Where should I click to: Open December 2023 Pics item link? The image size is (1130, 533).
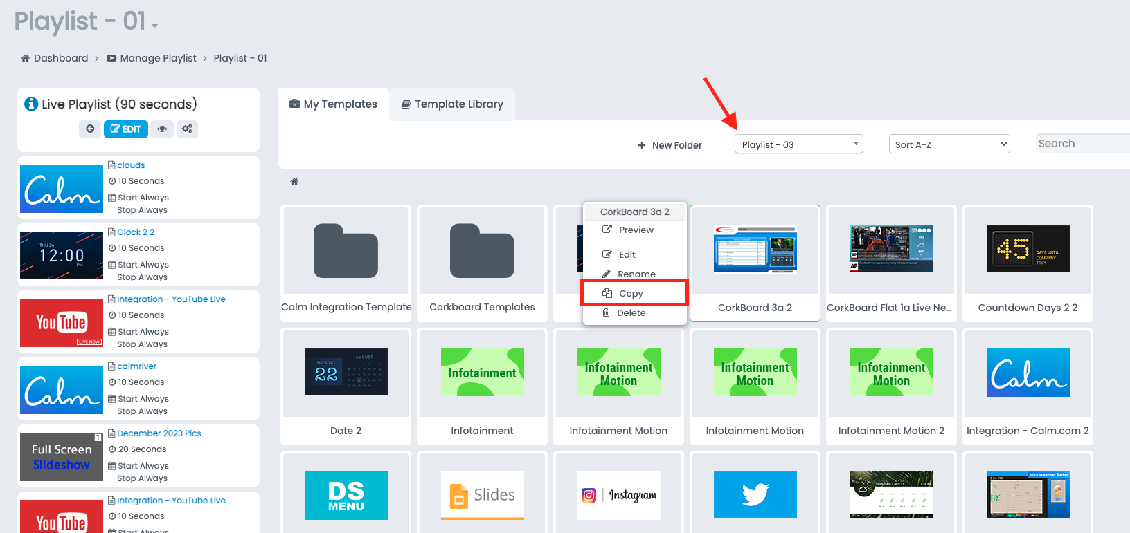pos(159,433)
